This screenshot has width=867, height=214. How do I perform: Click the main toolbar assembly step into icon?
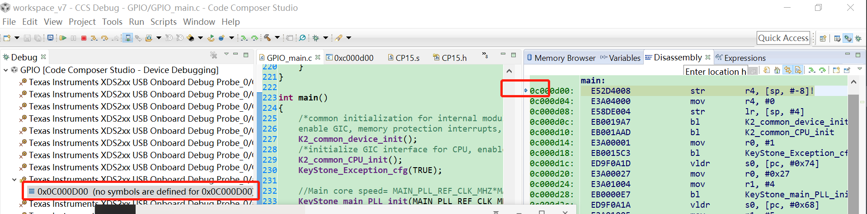coord(244,38)
